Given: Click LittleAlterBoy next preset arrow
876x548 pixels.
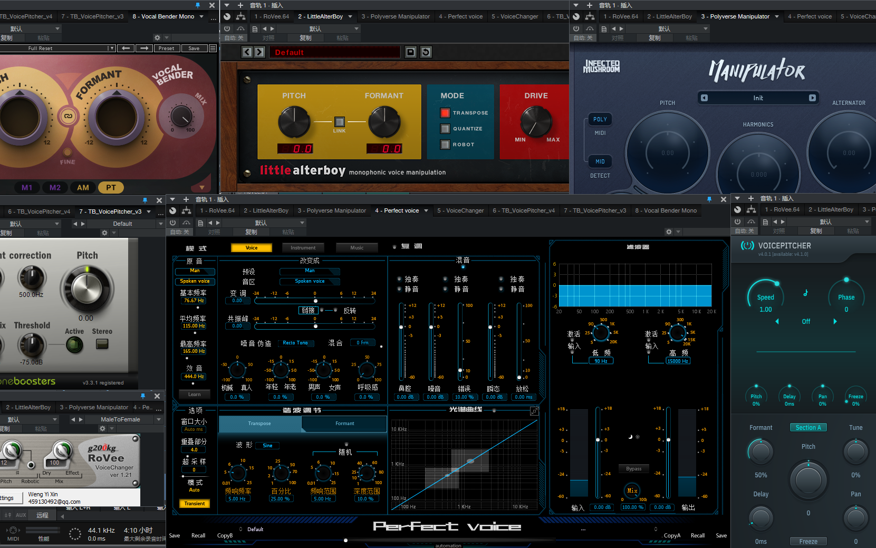Looking at the screenshot, I should (259, 52).
